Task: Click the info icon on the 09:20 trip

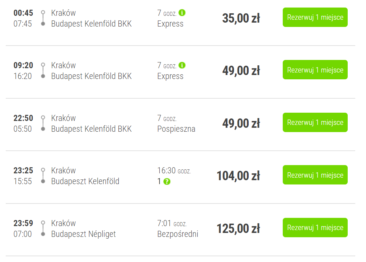Action: pos(182,65)
